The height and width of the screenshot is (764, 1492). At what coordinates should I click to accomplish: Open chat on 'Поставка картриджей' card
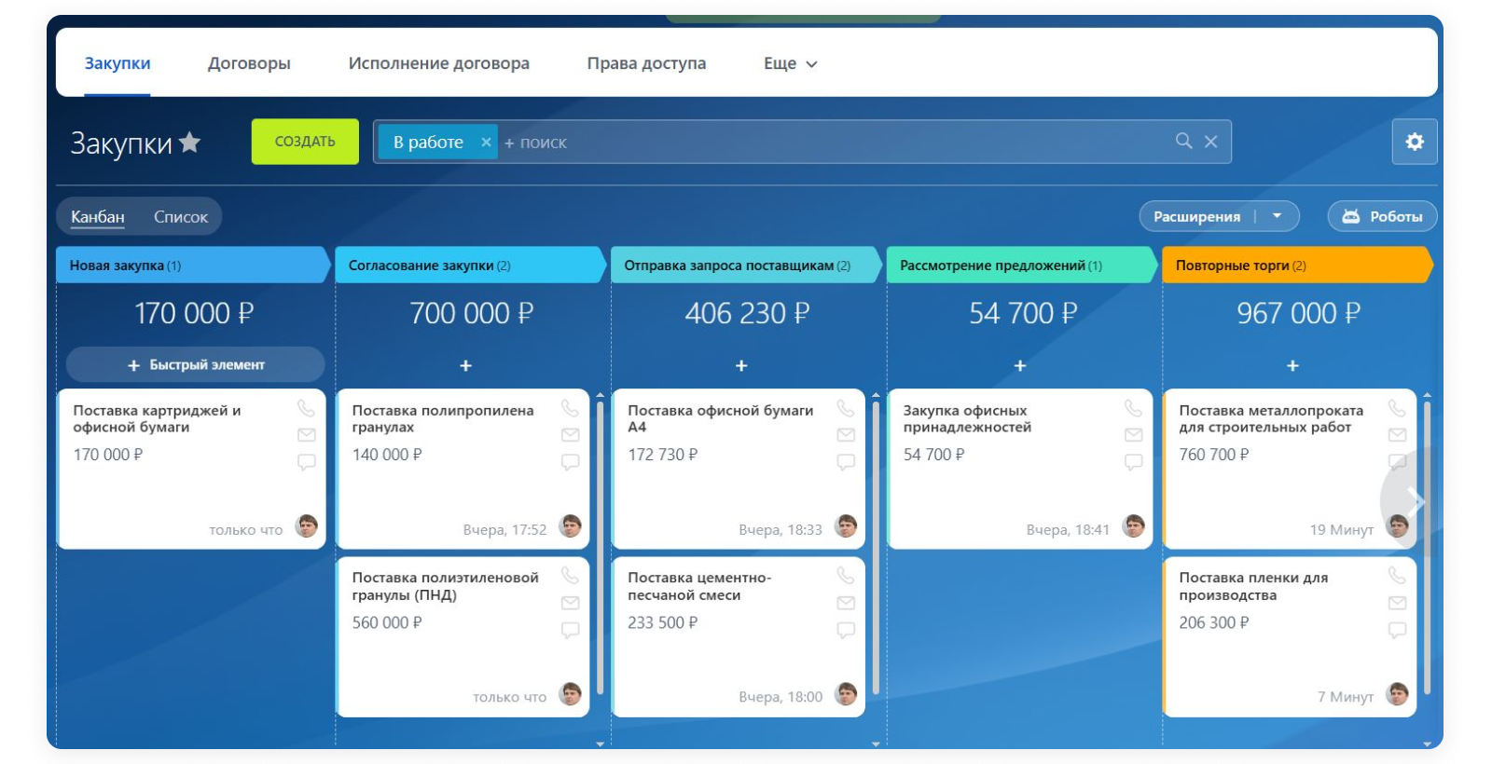(x=306, y=462)
